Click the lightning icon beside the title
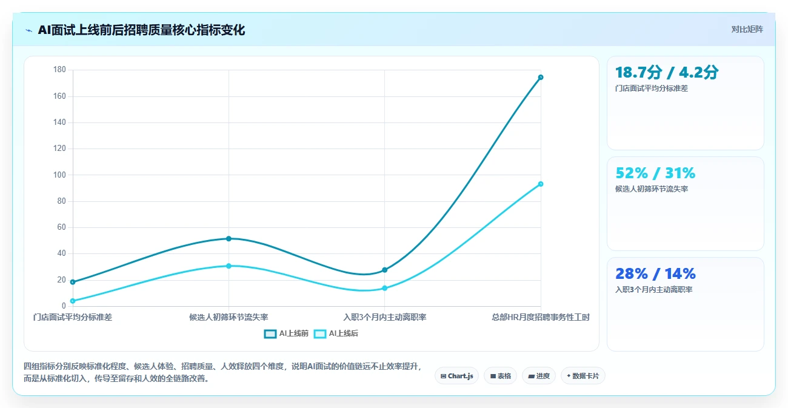Viewport: 788px width, 408px height. (x=28, y=30)
